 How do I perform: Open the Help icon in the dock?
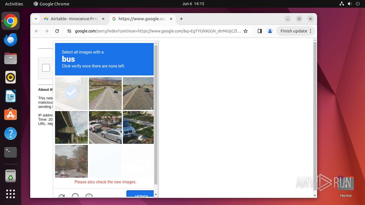pyautogui.click(x=11, y=134)
